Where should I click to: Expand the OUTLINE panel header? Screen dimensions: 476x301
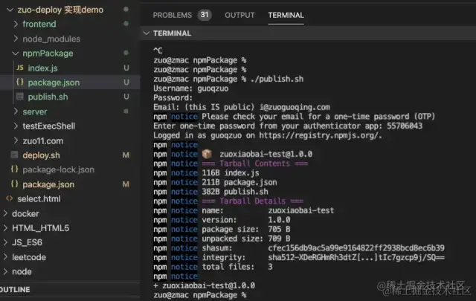[70, 289]
